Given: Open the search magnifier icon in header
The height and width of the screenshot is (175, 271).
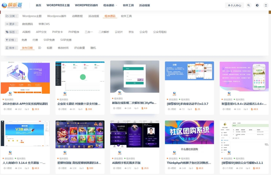Looking at the screenshot, I should 249,5.
